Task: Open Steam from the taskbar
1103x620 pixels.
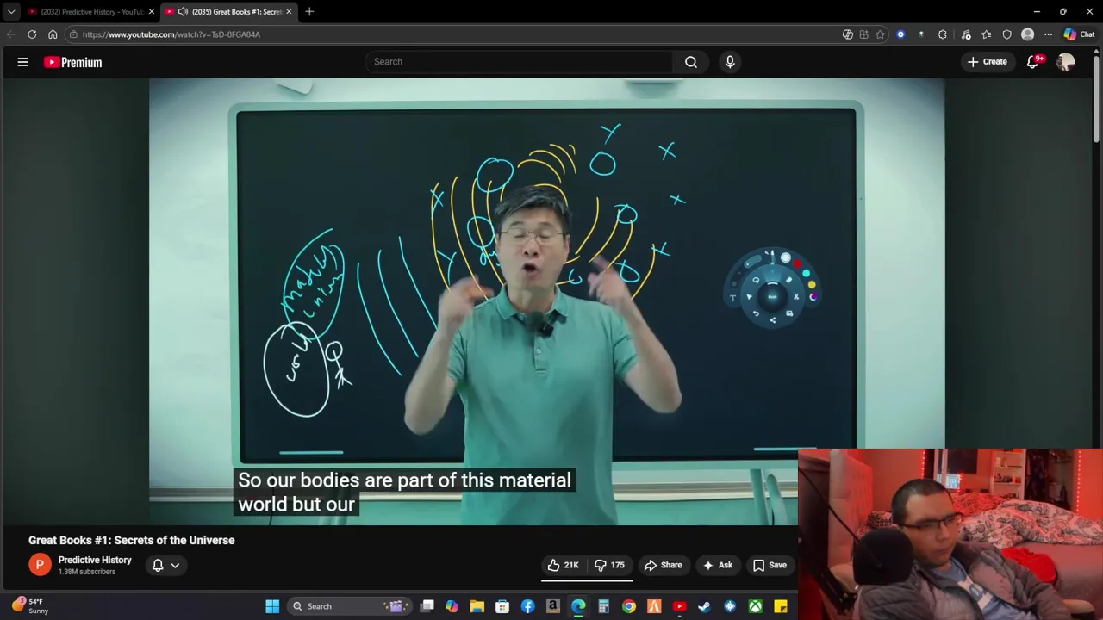Action: 704,606
